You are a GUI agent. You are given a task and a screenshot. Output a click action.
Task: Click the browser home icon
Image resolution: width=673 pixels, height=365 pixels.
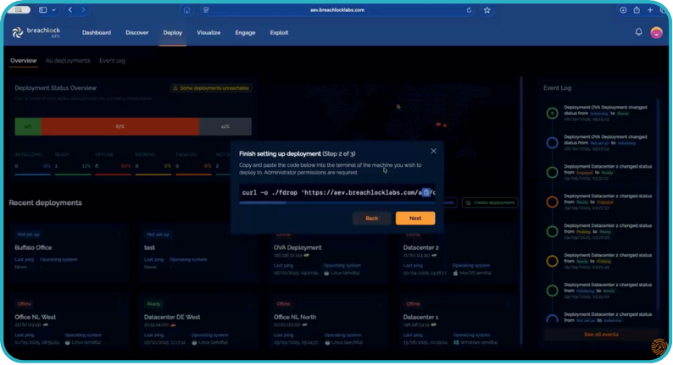point(186,10)
